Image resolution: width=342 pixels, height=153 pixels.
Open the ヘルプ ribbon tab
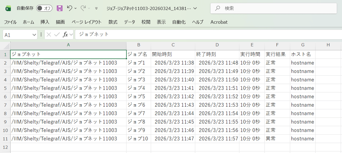click(x=198, y=22)
